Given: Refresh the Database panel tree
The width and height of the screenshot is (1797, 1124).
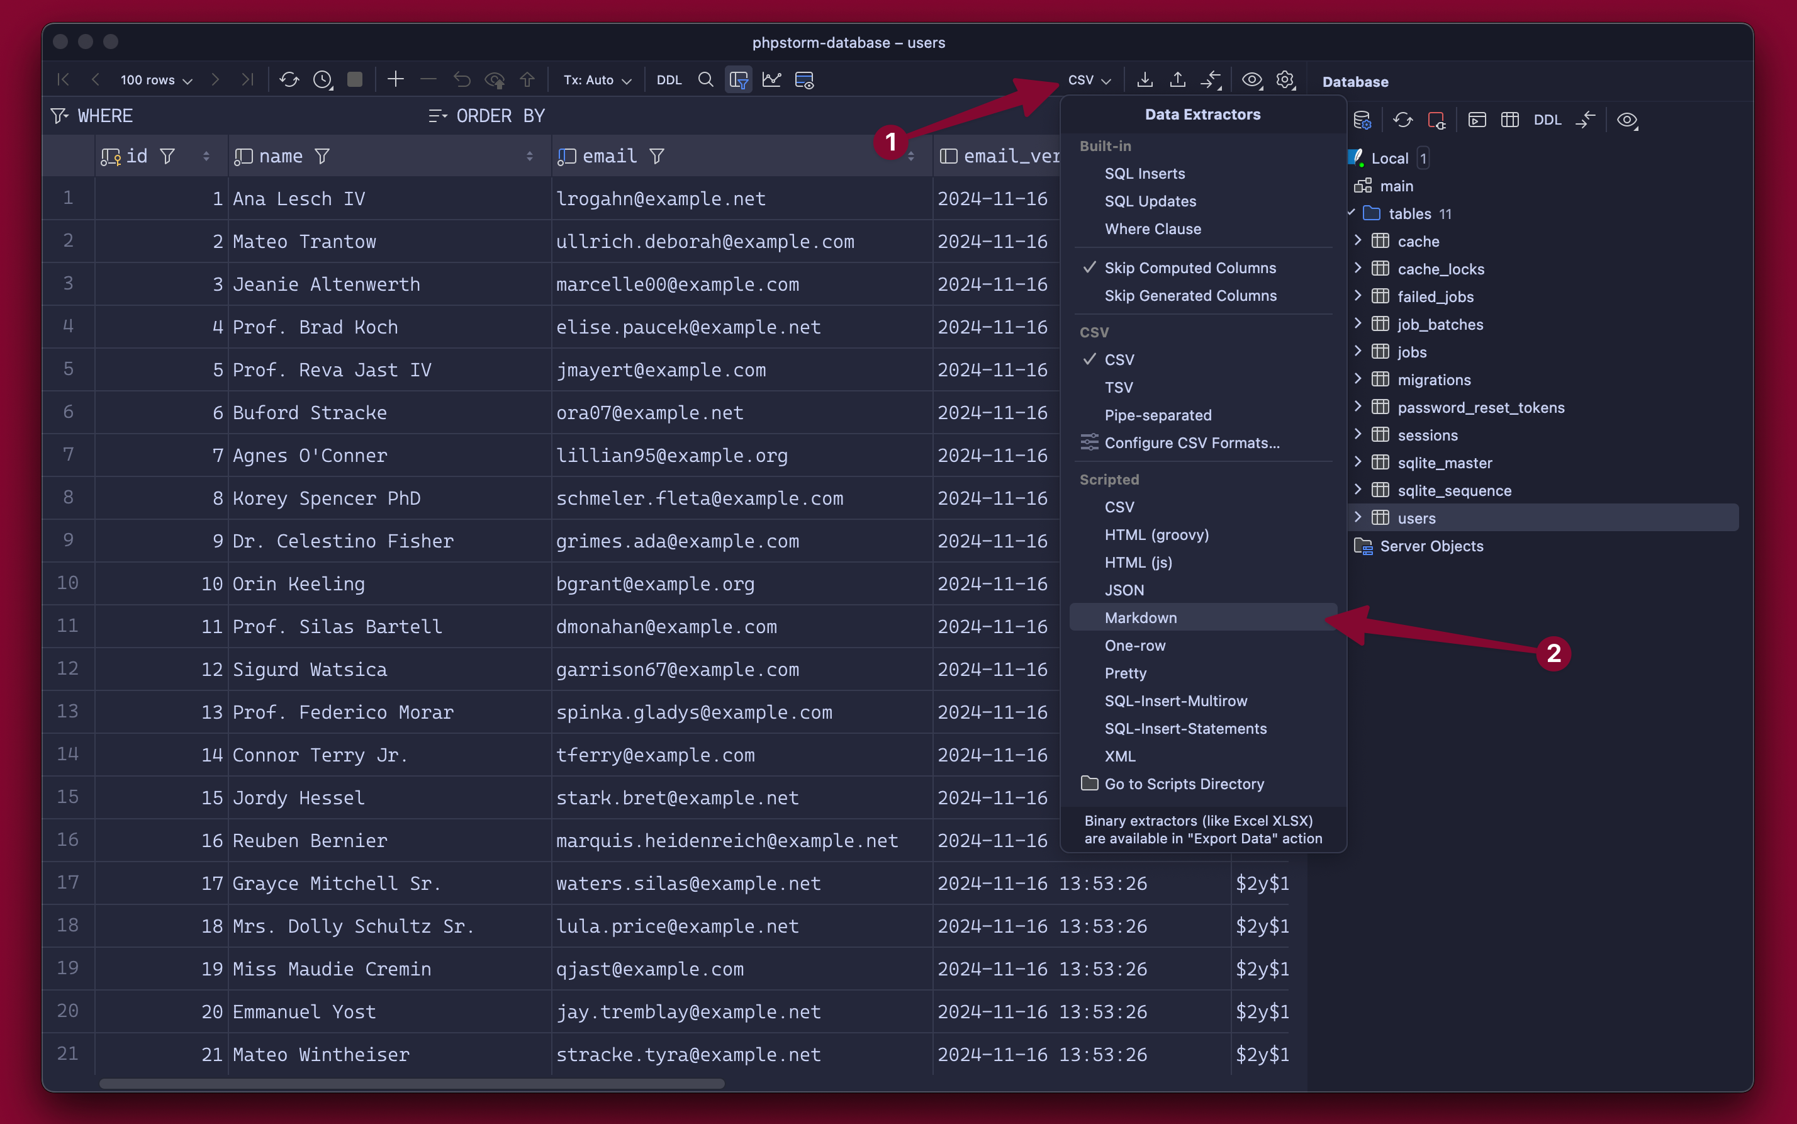Looking at the screenshot, I should point(1402,120).
